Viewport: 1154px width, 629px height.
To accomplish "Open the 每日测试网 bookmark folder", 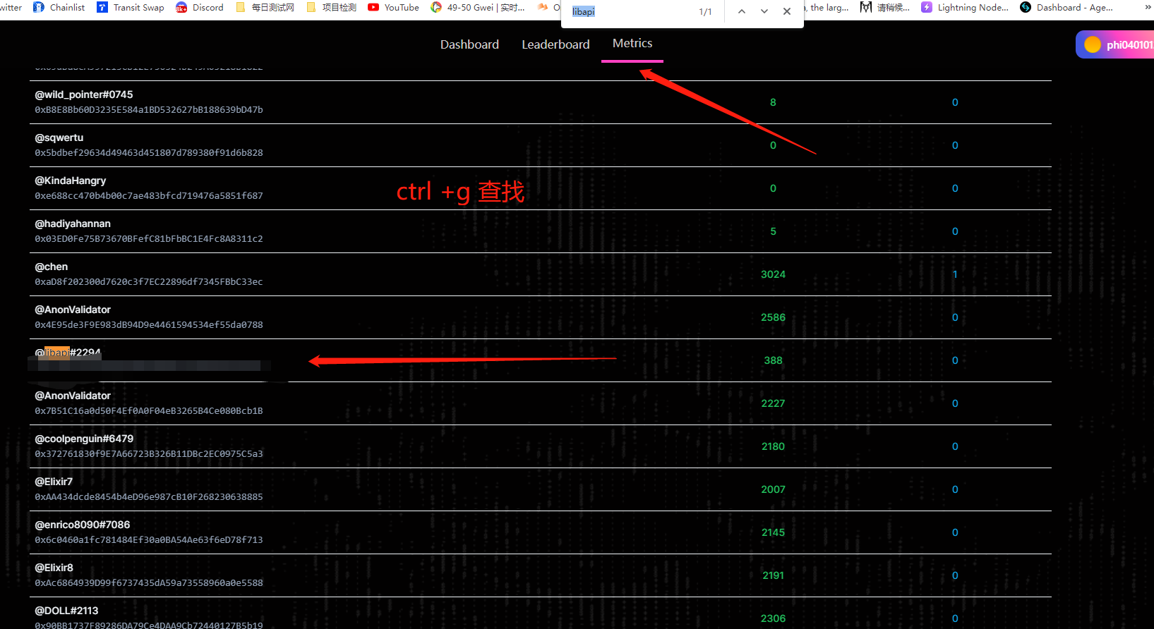I will 265,8.
